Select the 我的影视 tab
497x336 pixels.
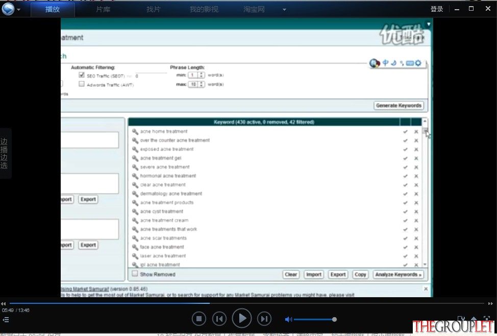[x=204, y=10]
